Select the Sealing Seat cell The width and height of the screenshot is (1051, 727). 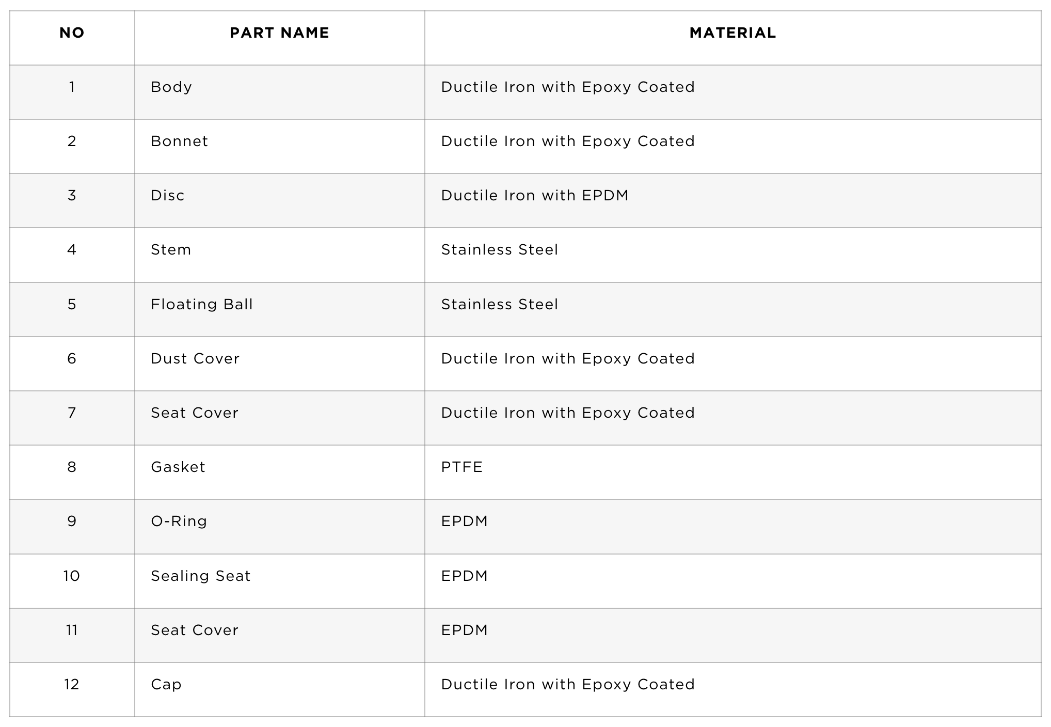pyautogui.click(x=200, y=576)
